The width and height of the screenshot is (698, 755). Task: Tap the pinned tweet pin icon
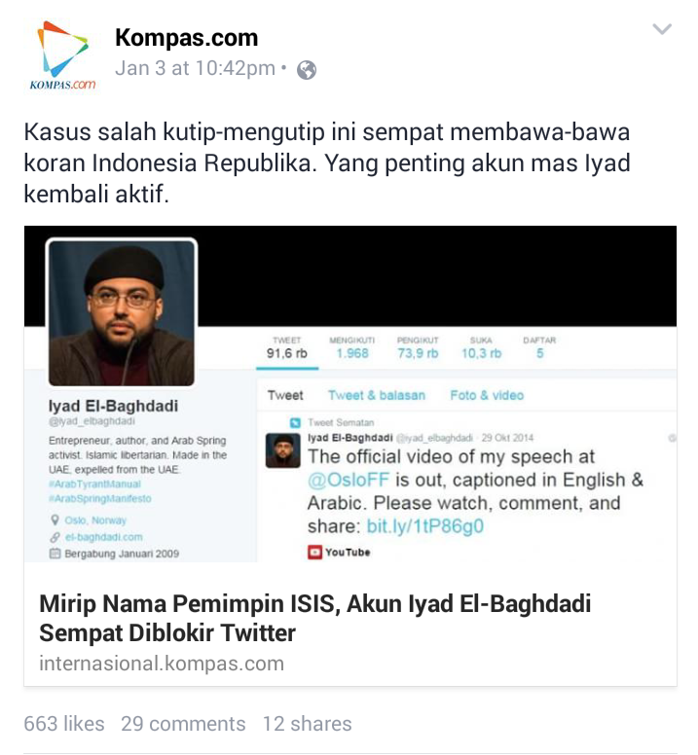pyautogui.click(x=295, y=423)
